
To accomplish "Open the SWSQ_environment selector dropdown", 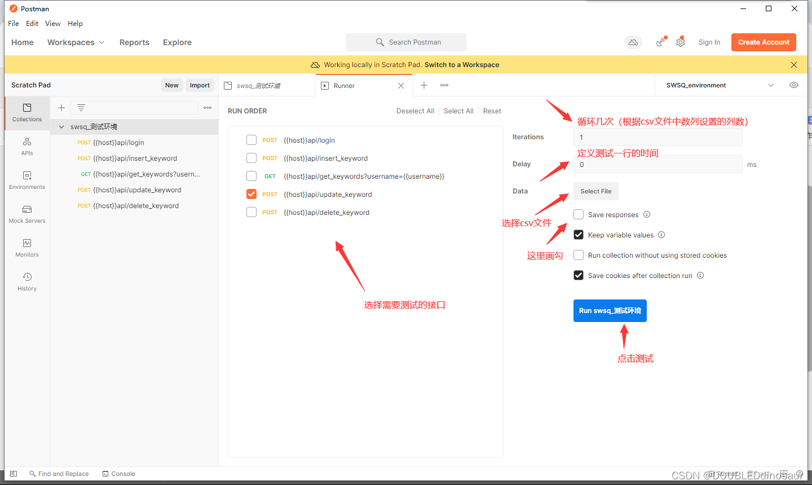I will click(x=720, y=85).
